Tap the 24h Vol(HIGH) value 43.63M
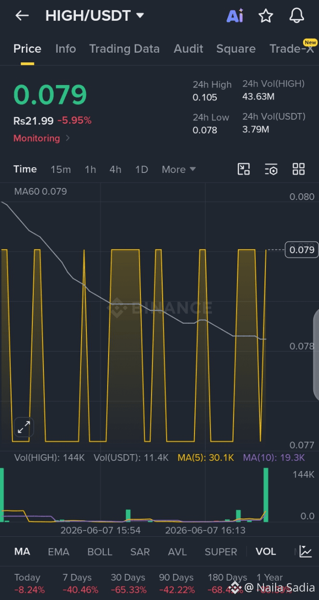Screen dimensions: 319x600 (258, 97)
